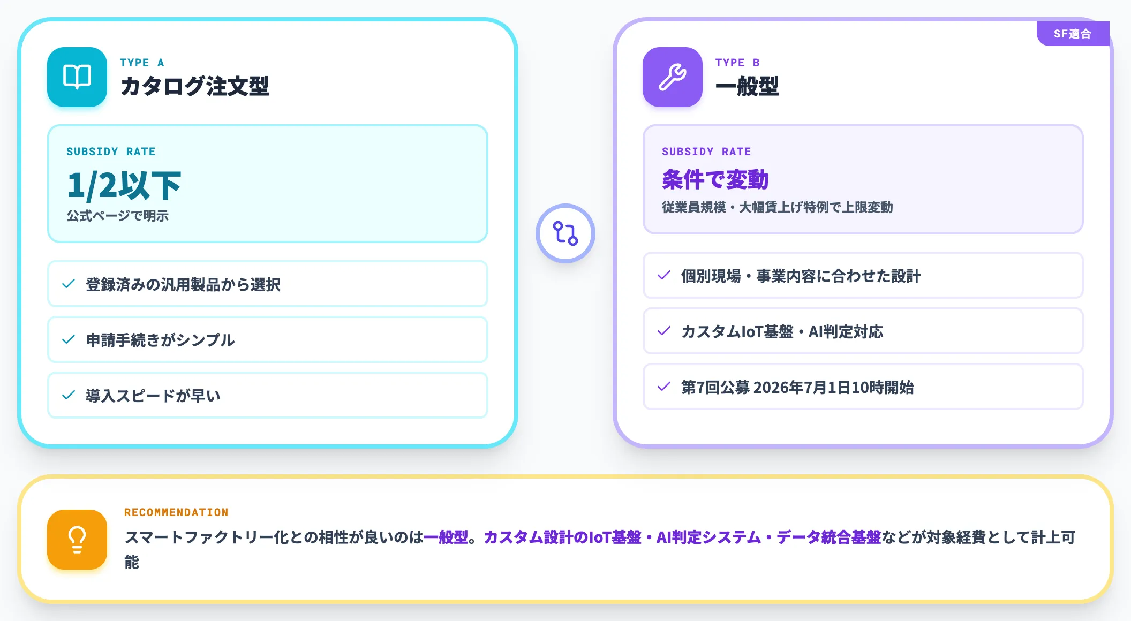Click the TYPE A label
Viewport: 1131px width, 621px height.
142,63
